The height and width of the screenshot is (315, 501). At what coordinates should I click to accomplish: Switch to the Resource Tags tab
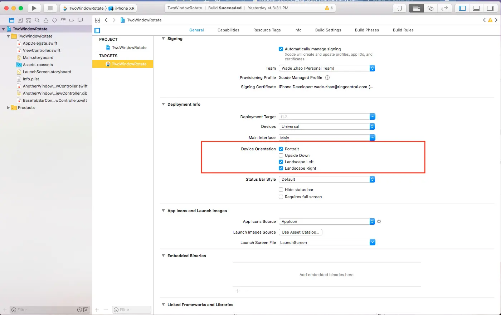pos(267,30)
